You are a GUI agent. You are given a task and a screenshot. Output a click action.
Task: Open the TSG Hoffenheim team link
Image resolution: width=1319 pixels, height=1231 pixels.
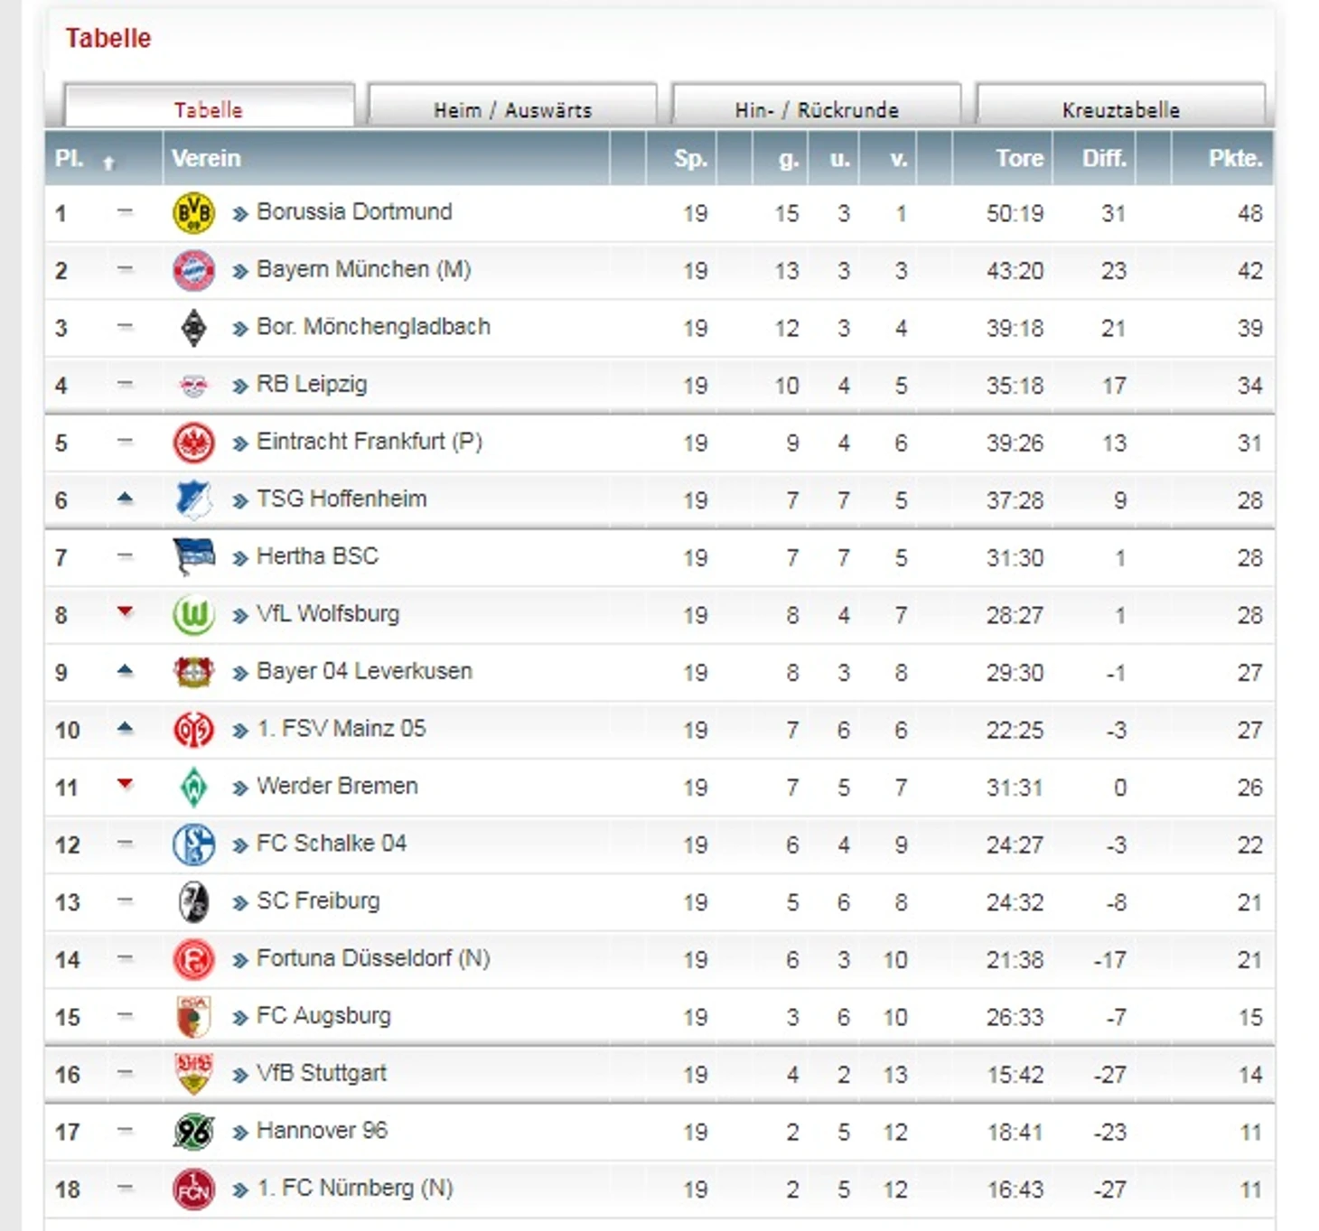pyautogui.click(x=341, y=499)
